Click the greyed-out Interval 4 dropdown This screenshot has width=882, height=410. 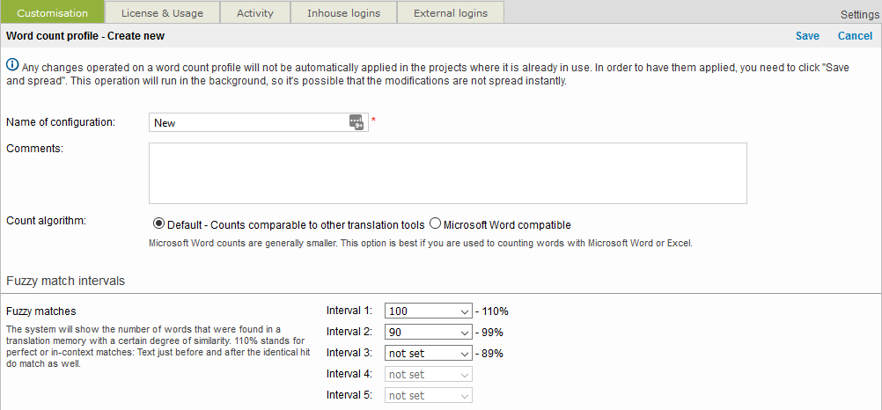pyautogui.click(x=429, y=374)
